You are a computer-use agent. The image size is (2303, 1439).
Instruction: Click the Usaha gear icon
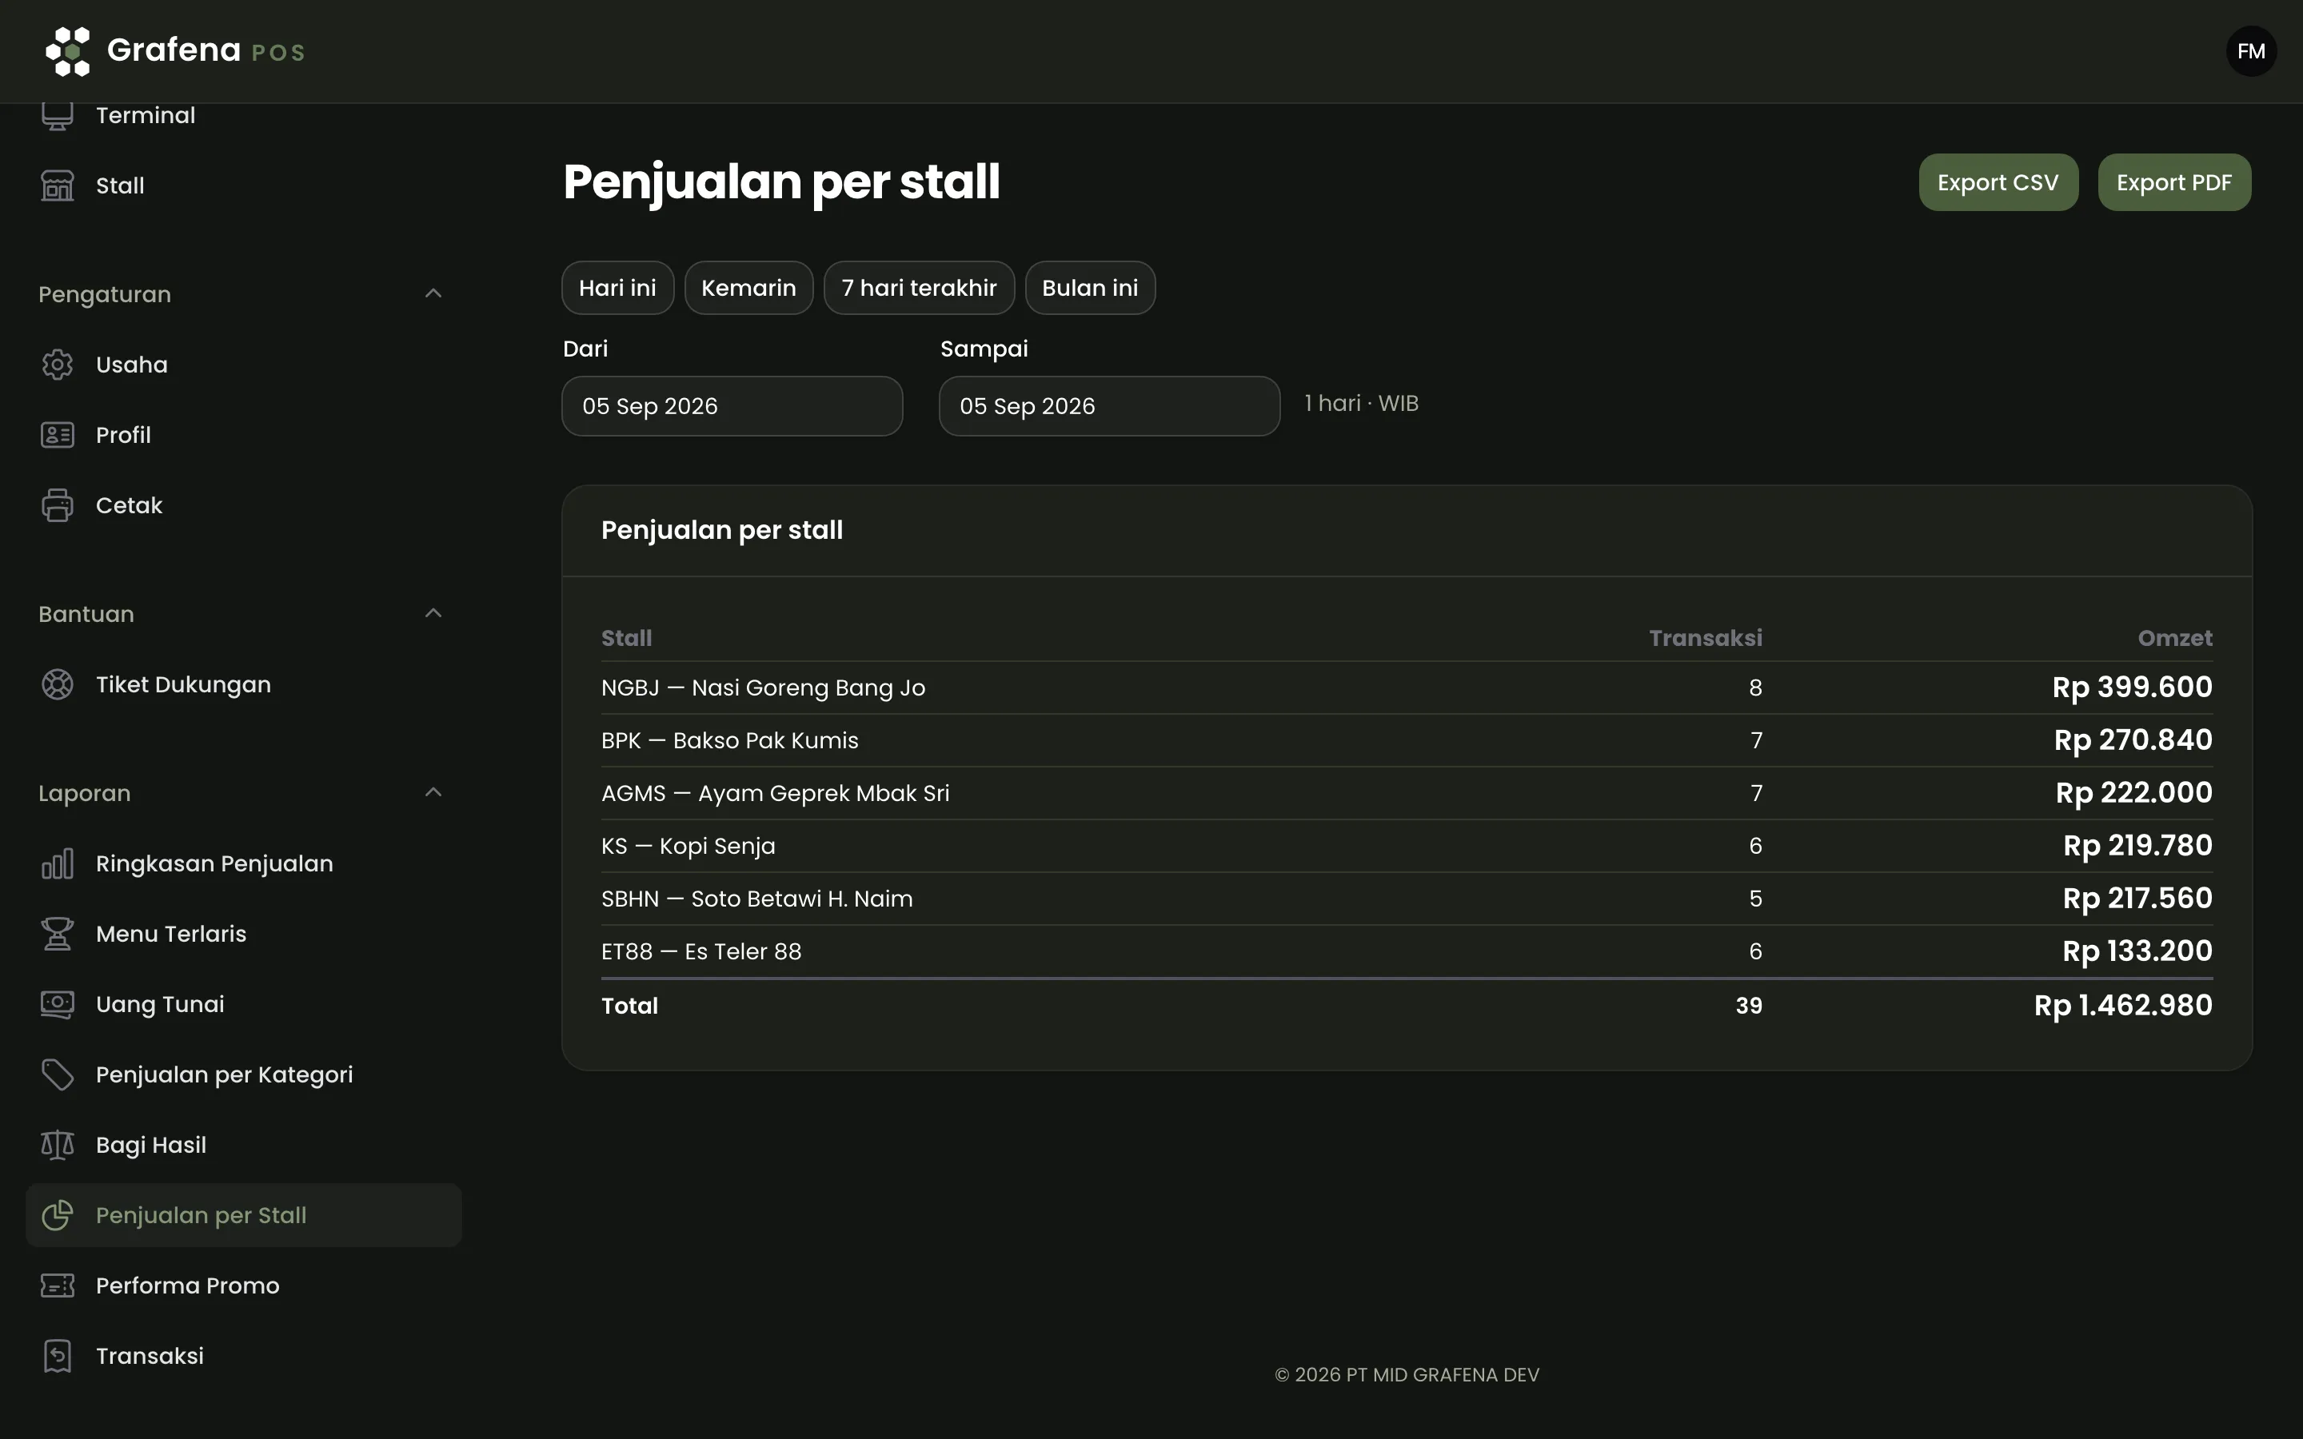pos(57,365)
